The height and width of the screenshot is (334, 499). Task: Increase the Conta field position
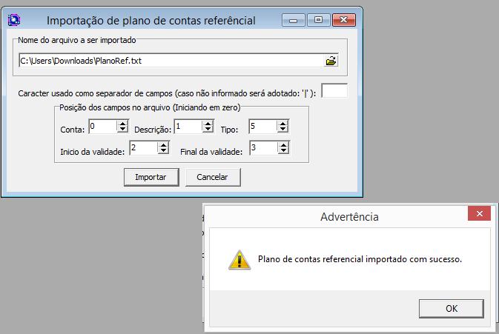(122, 123)
